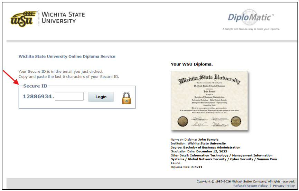
Task: Click the 'Bachelor of Business Administration' degree text
Action: [x=212, y=148]
